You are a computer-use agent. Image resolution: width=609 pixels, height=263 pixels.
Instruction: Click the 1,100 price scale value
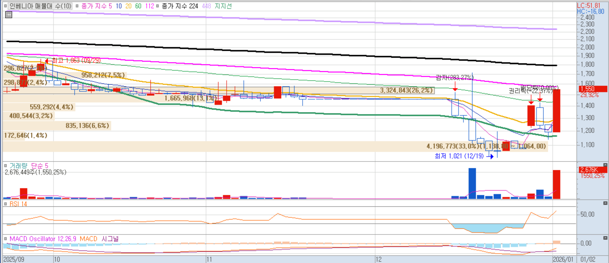coord(587,144)
